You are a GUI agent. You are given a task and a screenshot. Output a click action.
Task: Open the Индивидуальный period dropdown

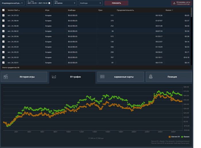[13, 3]
